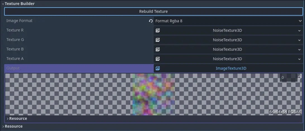Click the Texture A property label
The width and height of the screenshot is (305, 131).
[15, 59]
